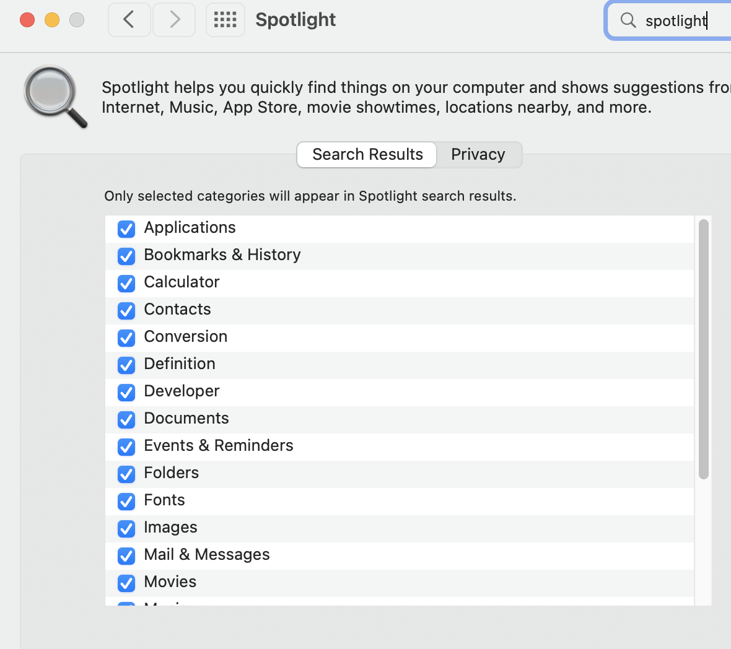Viewport: 731px width, 649px height.
Task: Turn off the Conversion category
Action: click(x=126, y=338)
